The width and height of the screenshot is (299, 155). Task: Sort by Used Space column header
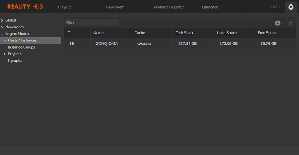pyautogui.click(x=234, y=33)
